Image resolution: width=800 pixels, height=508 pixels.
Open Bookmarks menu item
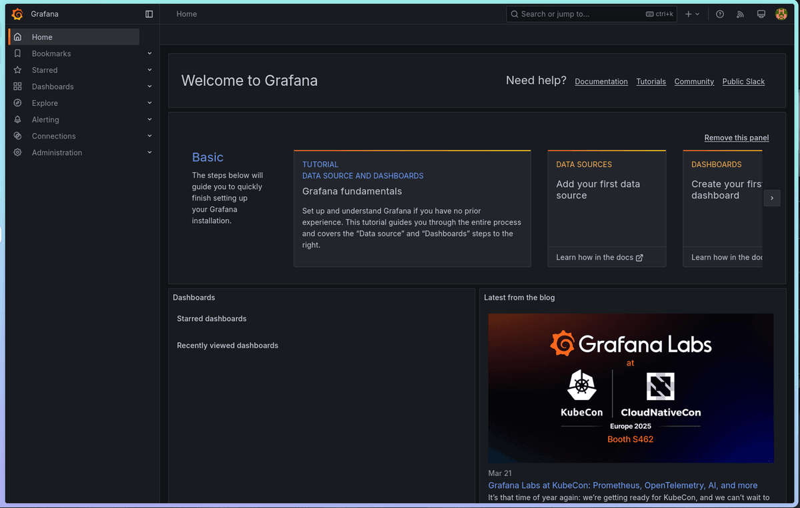pos(51,54)
